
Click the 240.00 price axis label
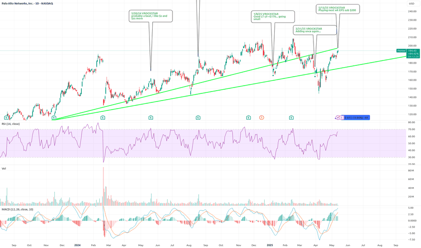[x=412, y=12]
